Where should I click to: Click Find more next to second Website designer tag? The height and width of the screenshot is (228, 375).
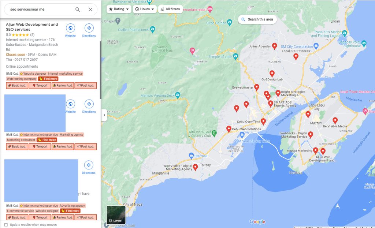[70, 211]
